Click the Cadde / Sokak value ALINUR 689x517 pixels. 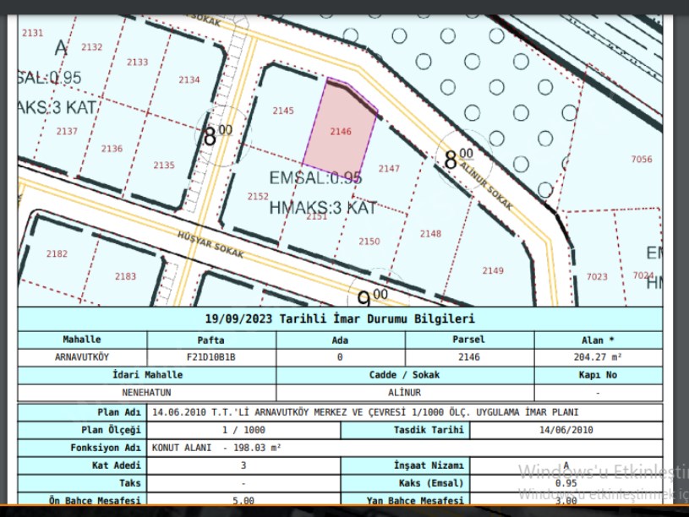pyautogui.click(x=405, y=393)
